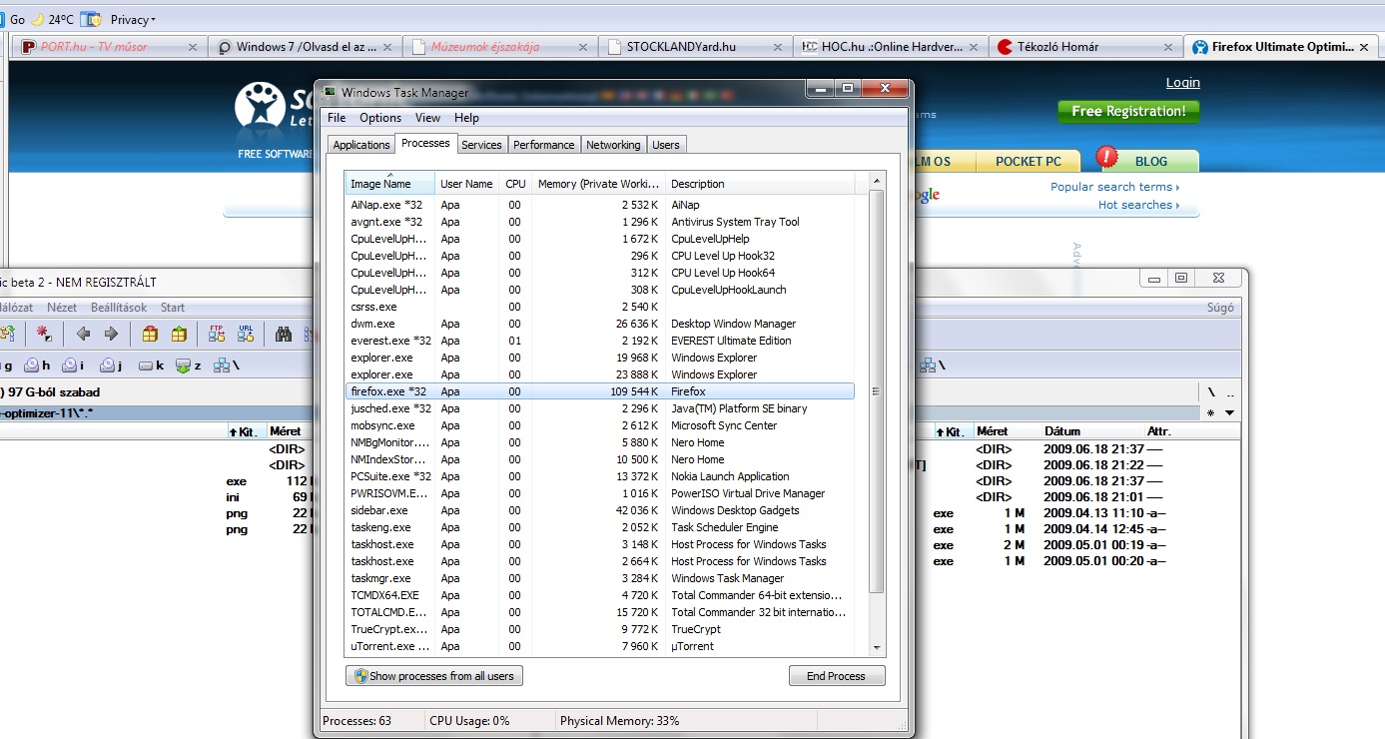This screenshot has height=739, width=1385.
Task: Switch to the Performance tab
Action: pos(543,145)
